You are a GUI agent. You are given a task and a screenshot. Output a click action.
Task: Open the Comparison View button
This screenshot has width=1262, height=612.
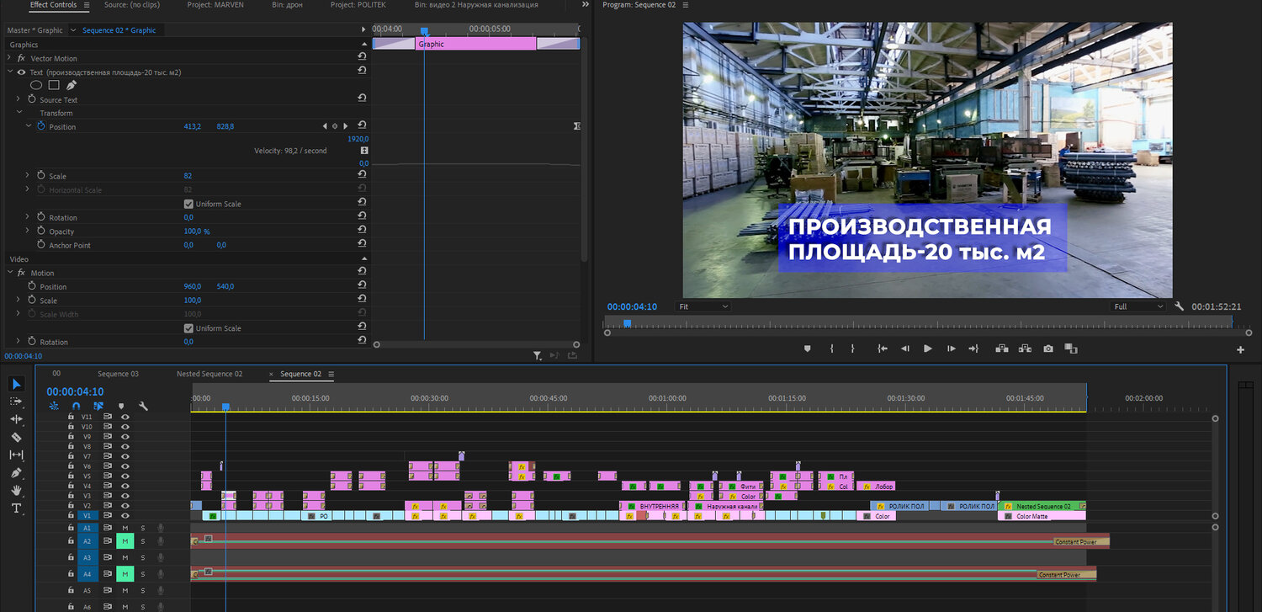pos(1071,349)
